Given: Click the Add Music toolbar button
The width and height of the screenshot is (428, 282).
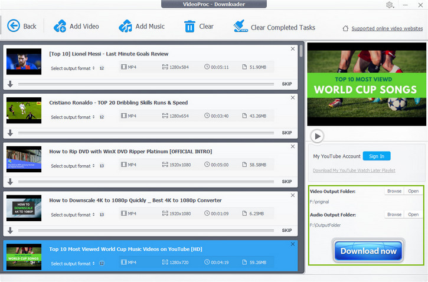Looking at the screenshot, I should point(142,27).
